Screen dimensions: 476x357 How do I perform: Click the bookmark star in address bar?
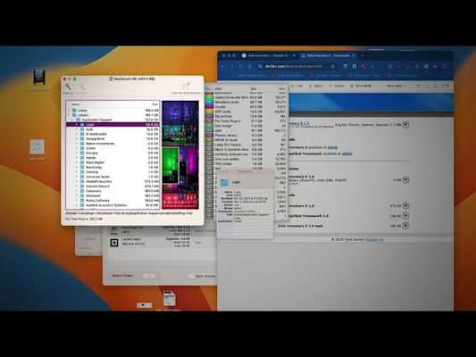point(333,66)
